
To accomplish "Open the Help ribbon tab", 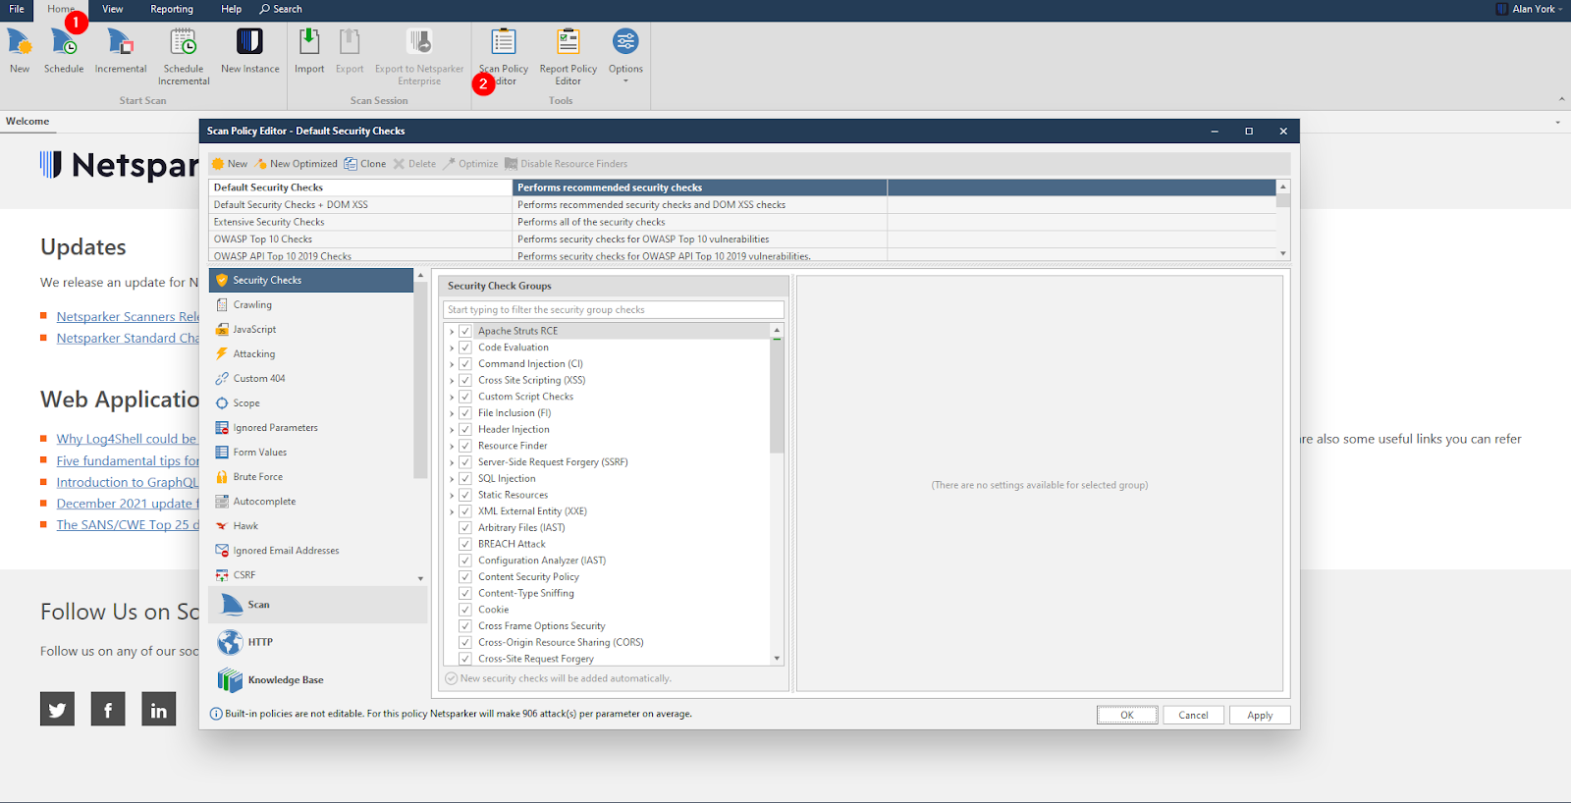I will [231, 9].
